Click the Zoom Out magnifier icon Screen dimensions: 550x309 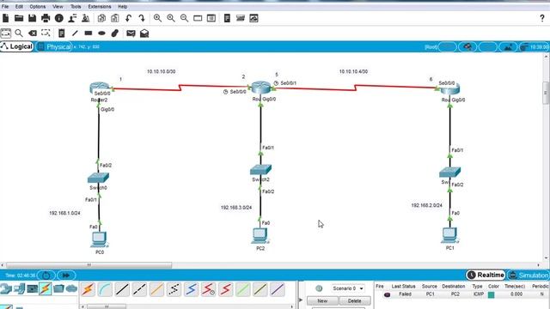tap(184, 18)
